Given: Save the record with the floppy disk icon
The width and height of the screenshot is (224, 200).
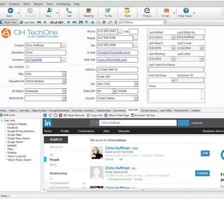Looking at the screenshot, I should click(x=81, y=22).
